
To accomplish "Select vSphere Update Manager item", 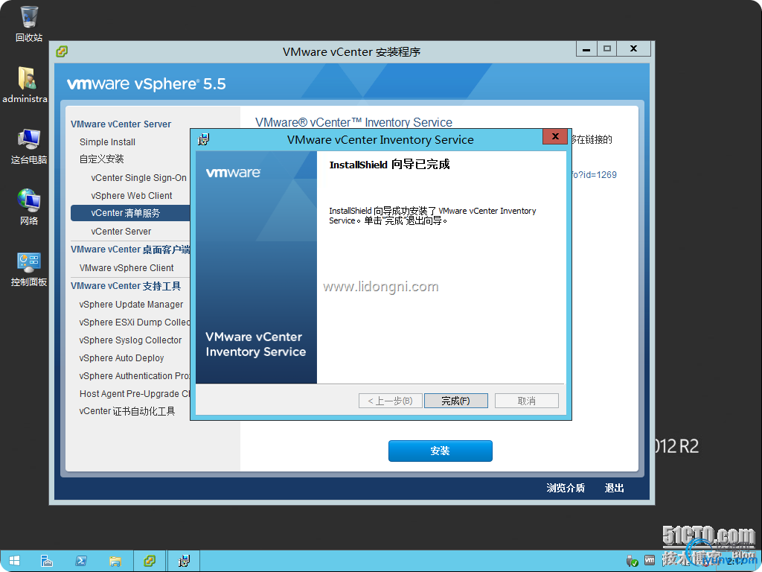I will tap(131, 305).
